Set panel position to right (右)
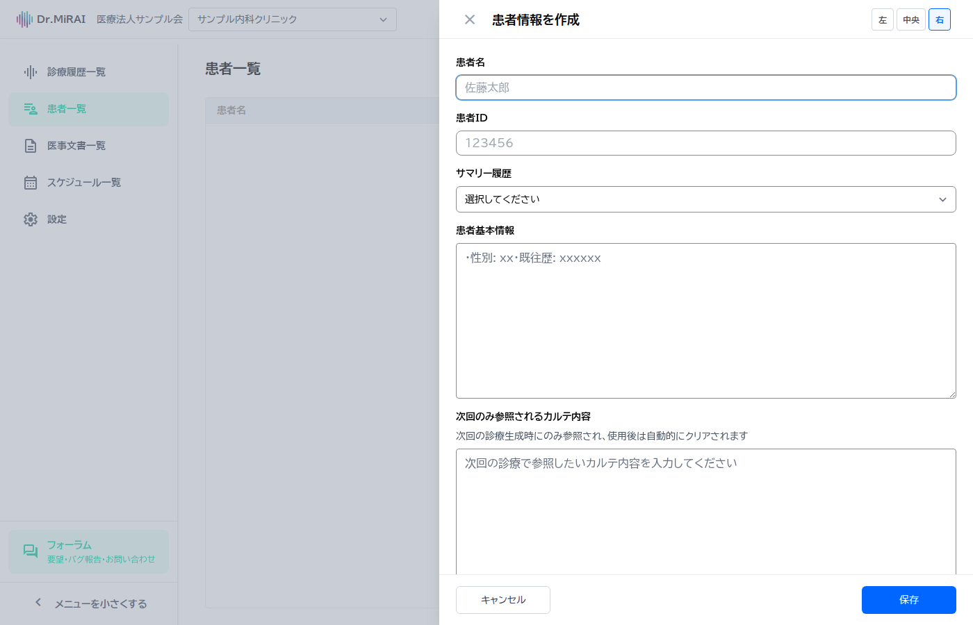The image size is (973, 625). (940, 19)
